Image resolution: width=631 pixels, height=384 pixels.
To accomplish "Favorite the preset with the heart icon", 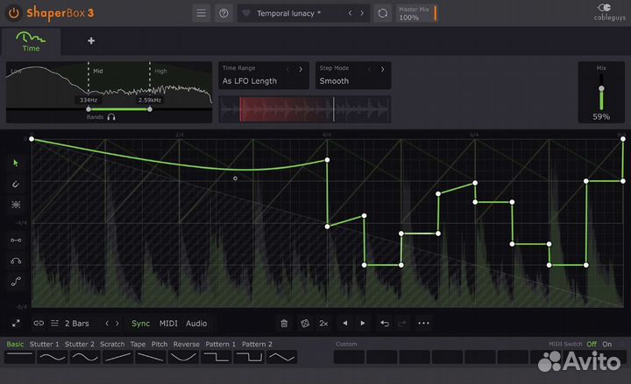I will tap(246, 13).
